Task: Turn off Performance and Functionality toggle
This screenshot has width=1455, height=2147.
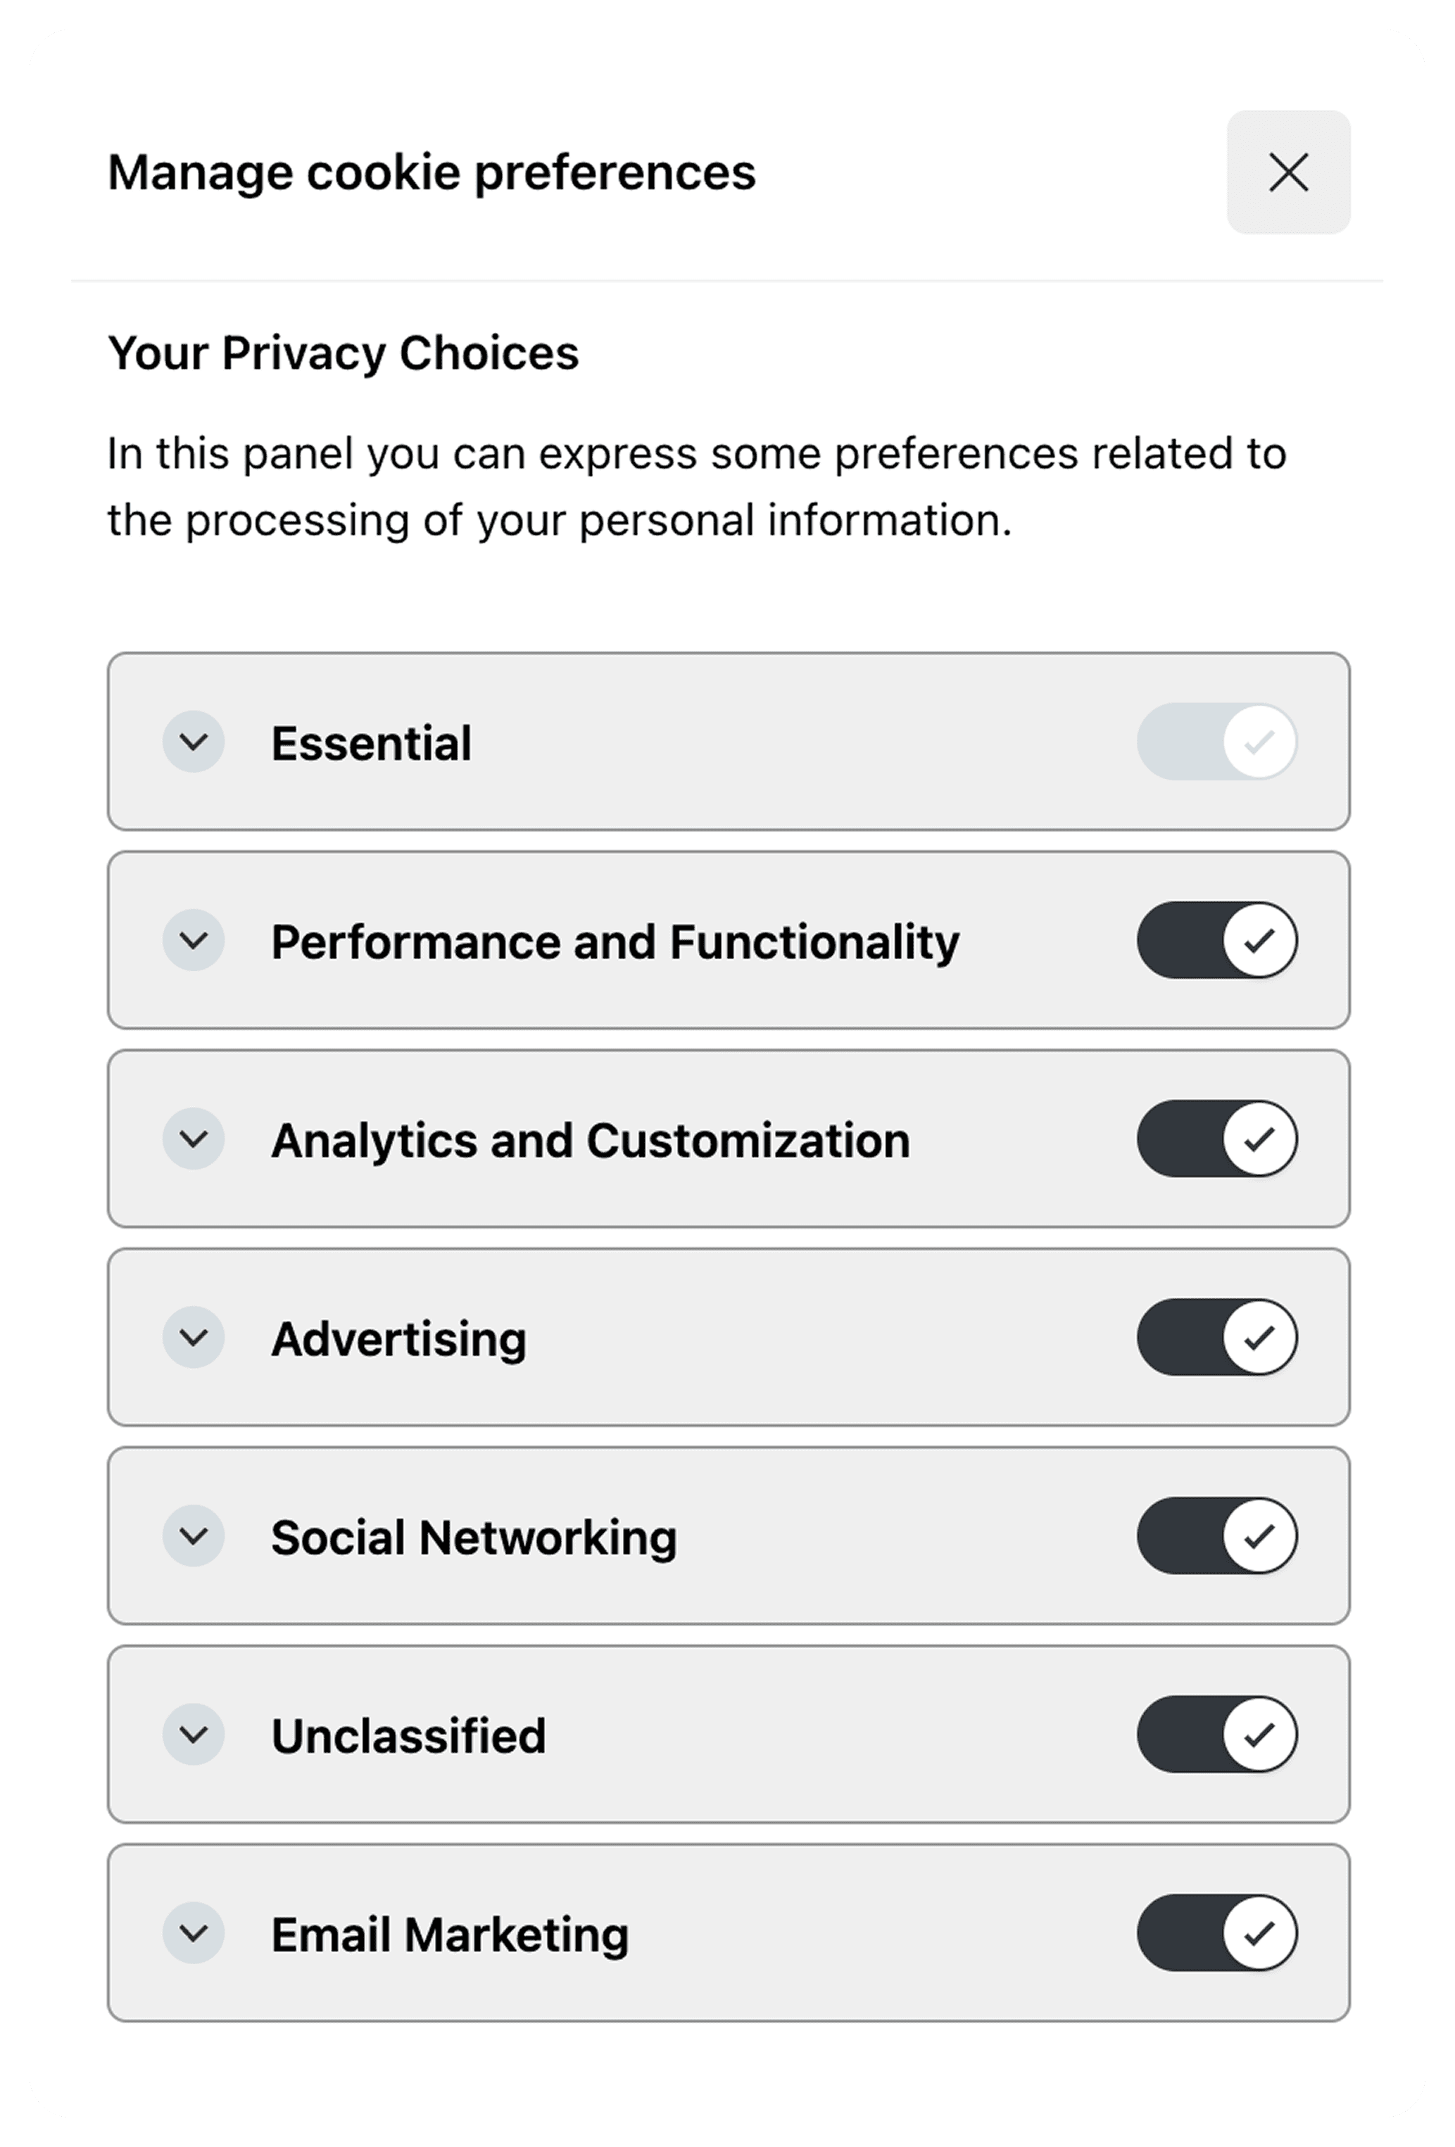Action: tap(1216, 940)
